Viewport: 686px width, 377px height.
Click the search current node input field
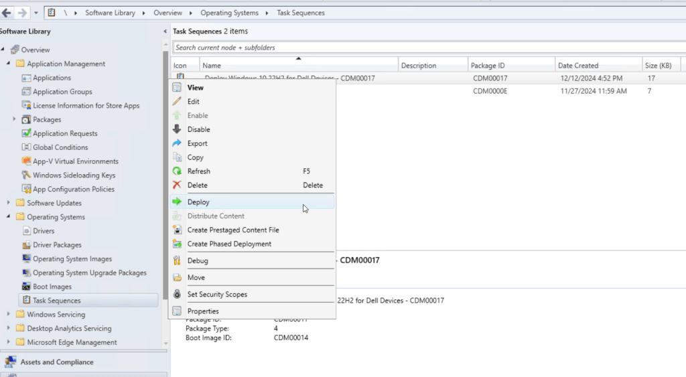click(x=402, y=48)
